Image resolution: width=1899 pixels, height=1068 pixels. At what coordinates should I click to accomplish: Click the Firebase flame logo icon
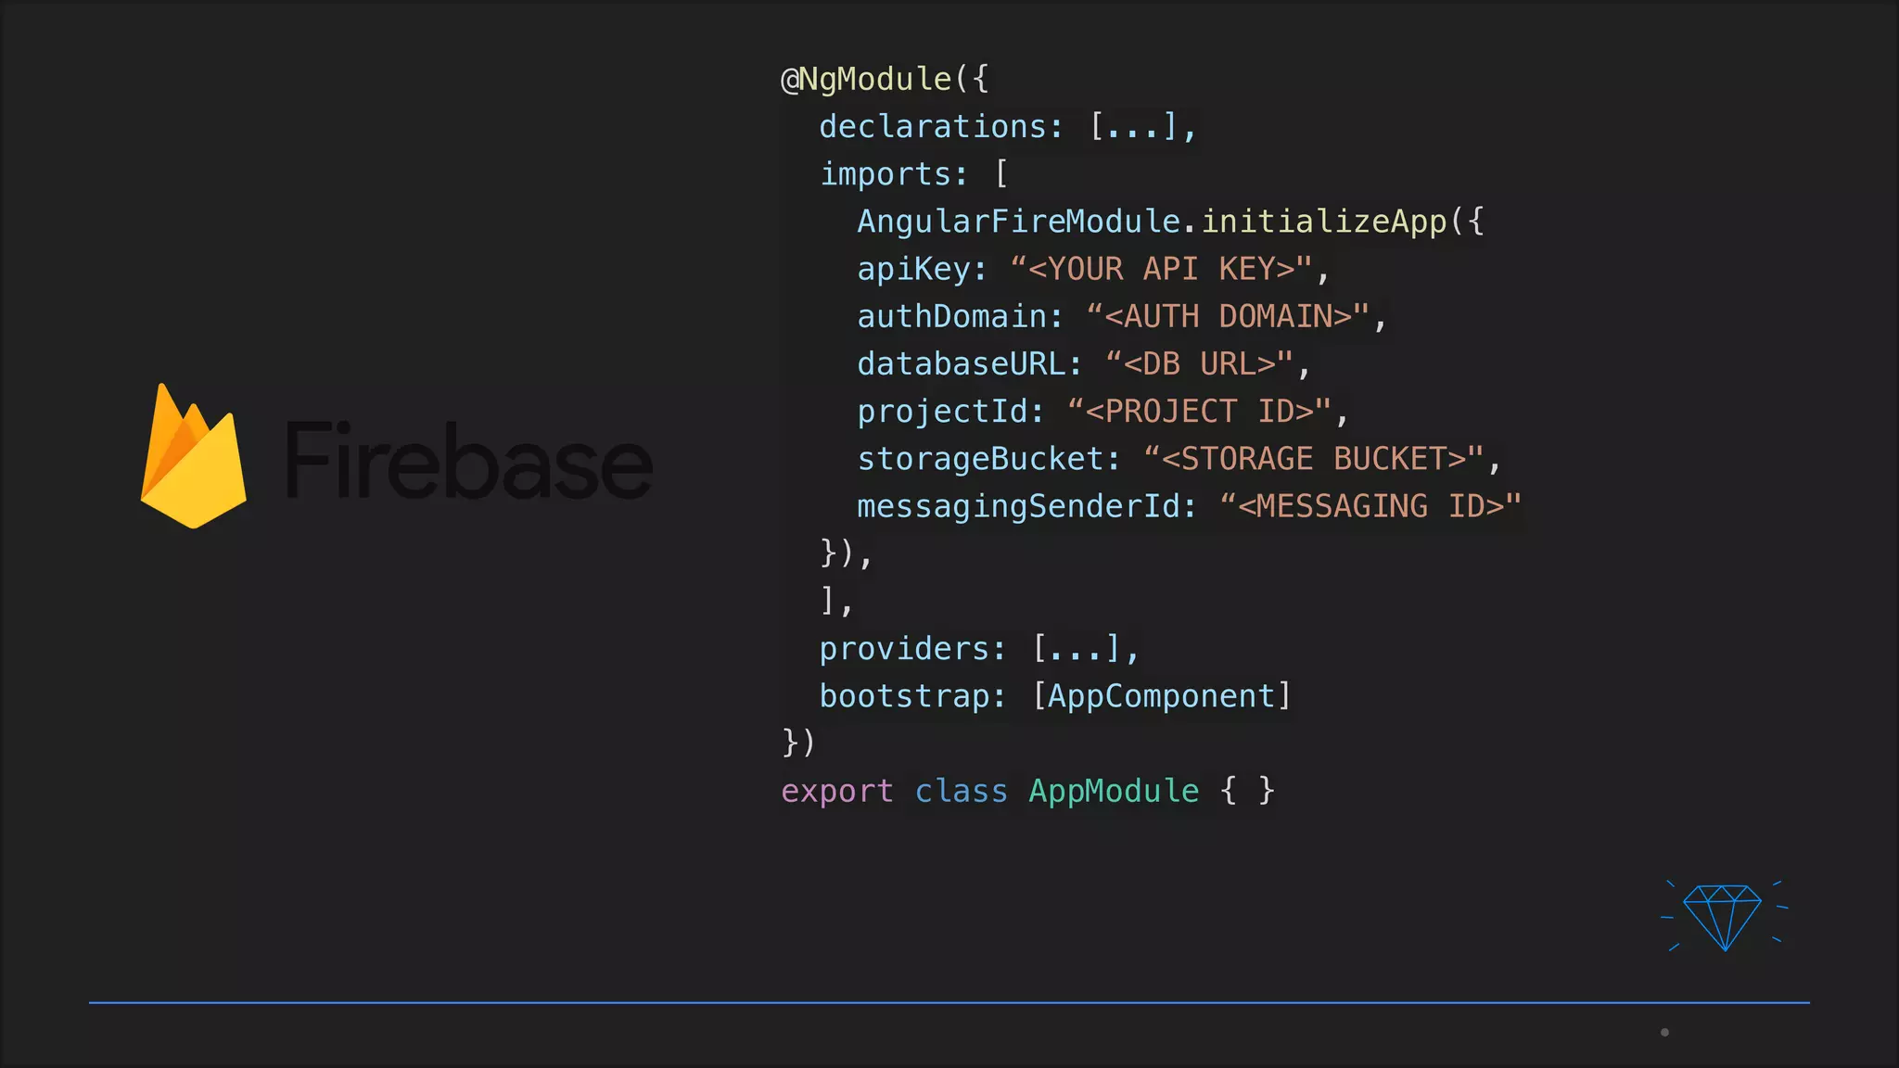click(x=194, y=455)
